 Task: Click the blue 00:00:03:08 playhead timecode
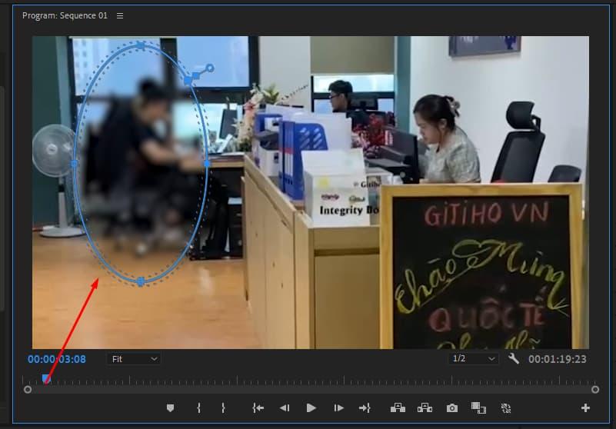coord(57,359)
